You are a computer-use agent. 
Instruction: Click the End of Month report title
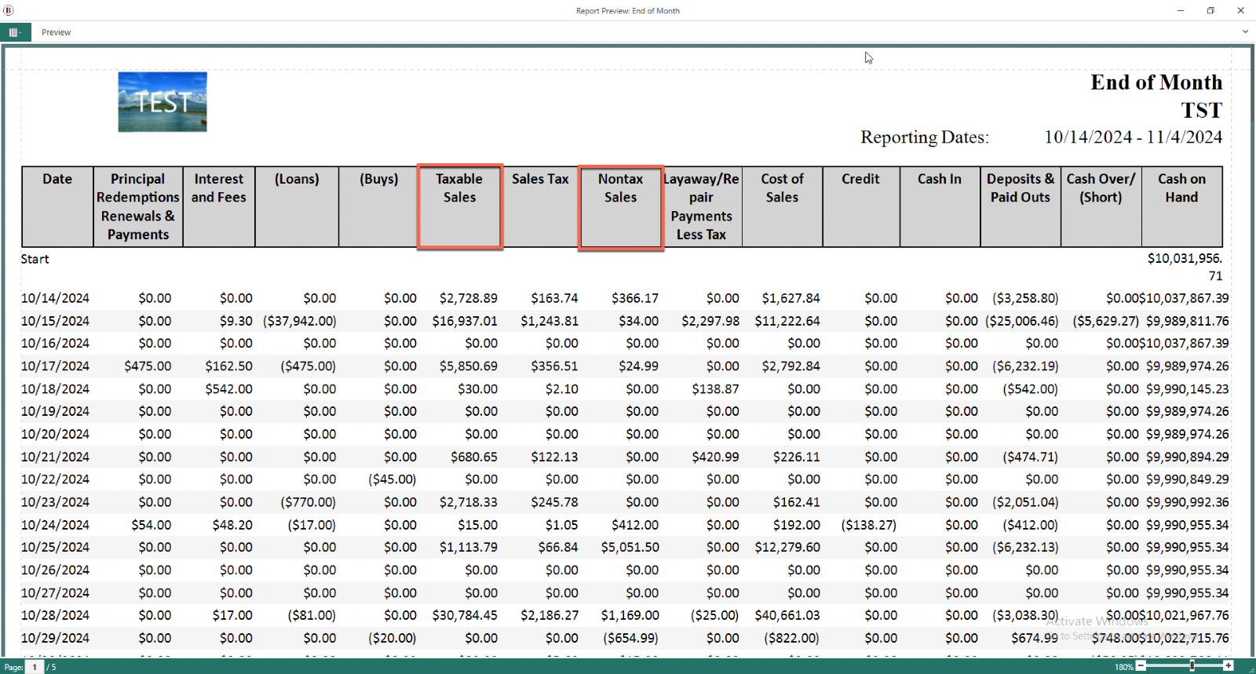coord(1156,82)
